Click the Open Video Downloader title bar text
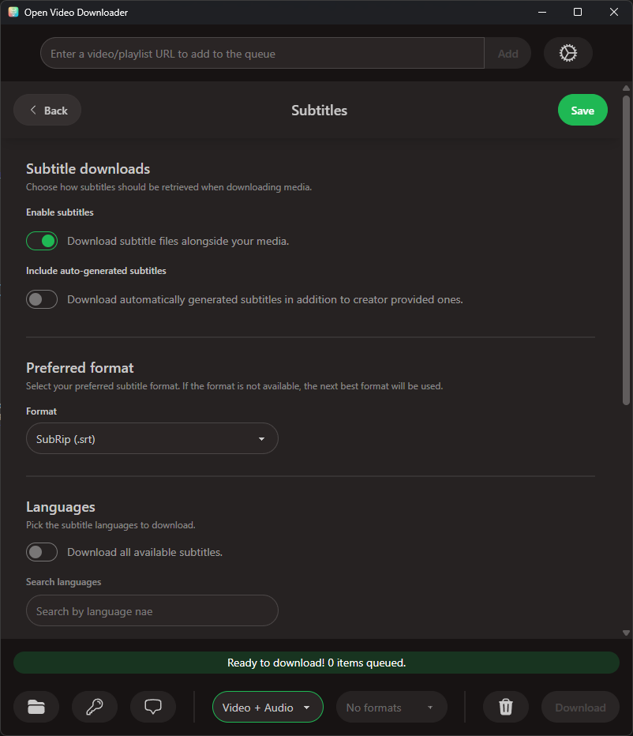633x736 pixels. click(x=76, y=12)
